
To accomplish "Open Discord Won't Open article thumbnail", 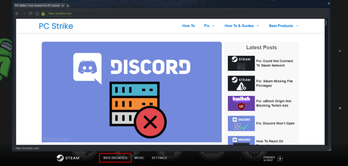I will point(241,123).
